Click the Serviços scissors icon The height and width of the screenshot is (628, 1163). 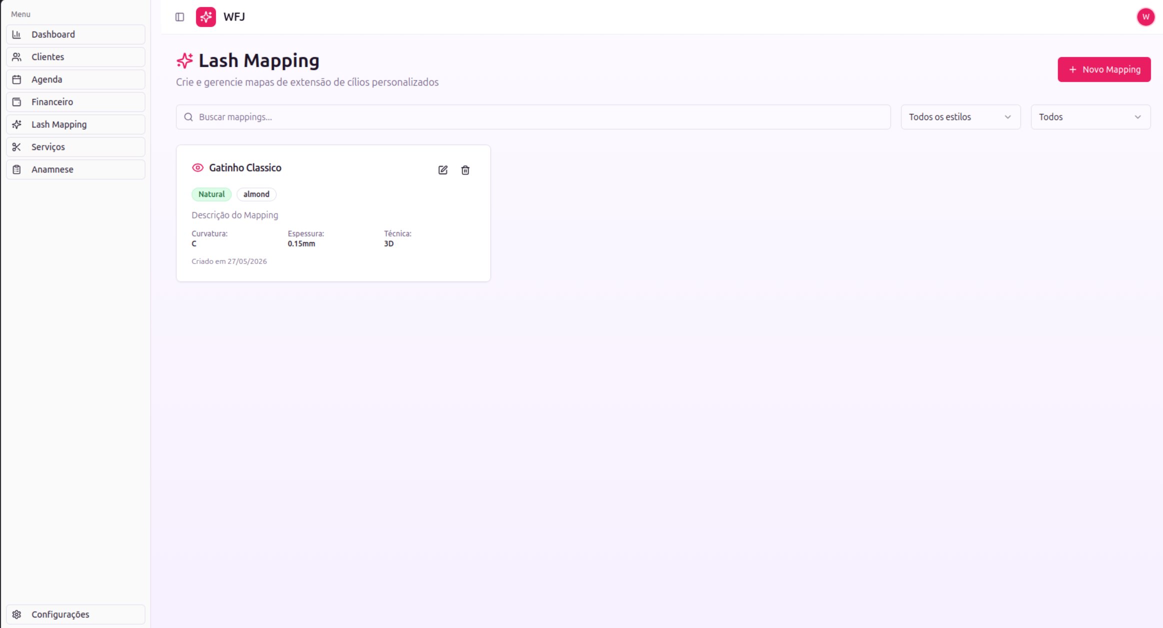point(16,147)
